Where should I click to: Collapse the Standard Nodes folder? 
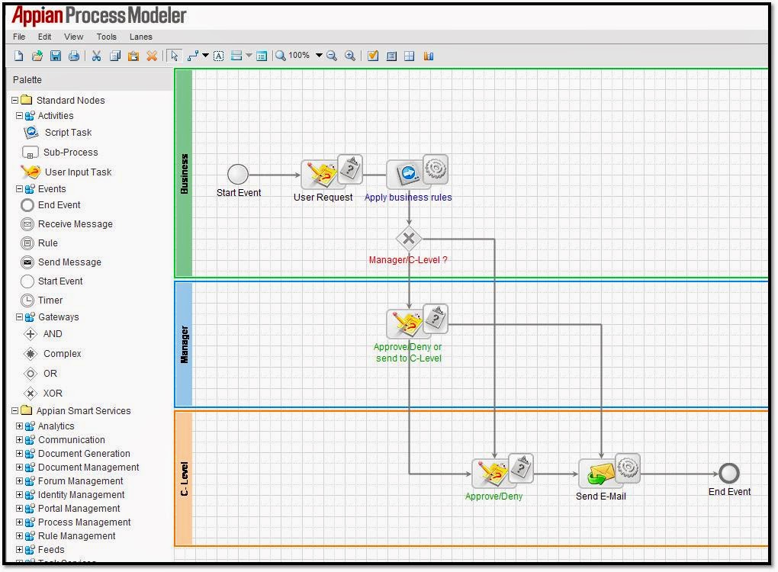pos(15,100)
